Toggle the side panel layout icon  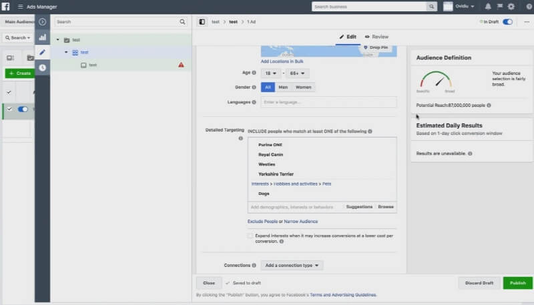tap(202, 22)
